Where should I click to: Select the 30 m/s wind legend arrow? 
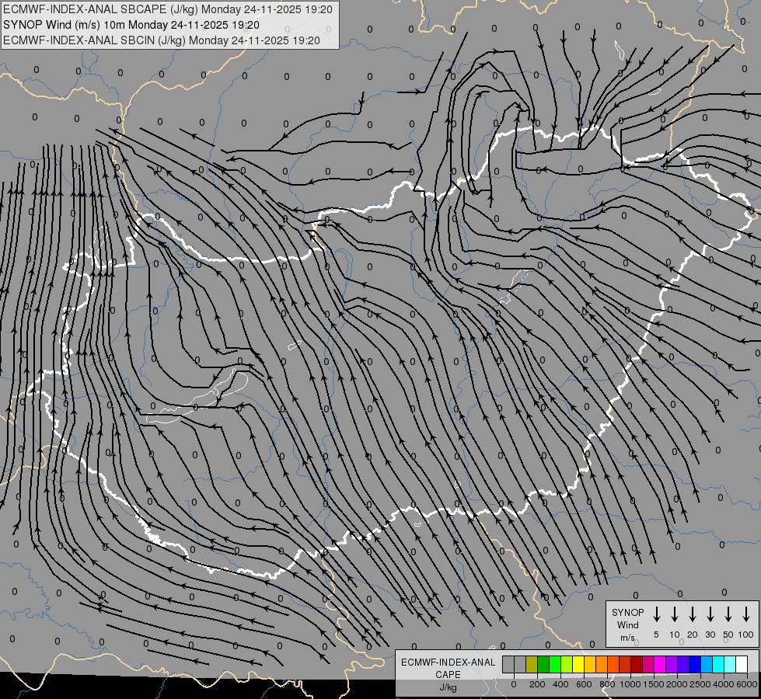pos(710,614)
